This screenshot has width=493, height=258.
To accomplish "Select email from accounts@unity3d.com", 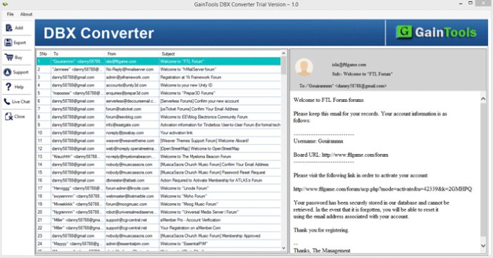I will (x=159, y=85).
